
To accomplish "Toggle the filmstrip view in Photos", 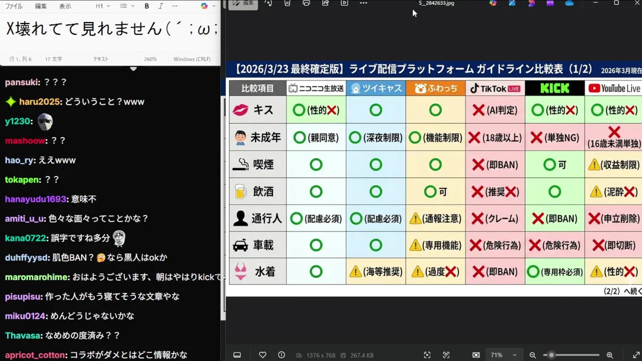I will pyautogui.click(x=237, y=355).
